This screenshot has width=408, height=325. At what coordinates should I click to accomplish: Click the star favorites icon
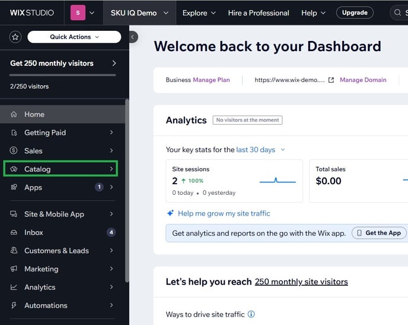(x=15, y=37)
